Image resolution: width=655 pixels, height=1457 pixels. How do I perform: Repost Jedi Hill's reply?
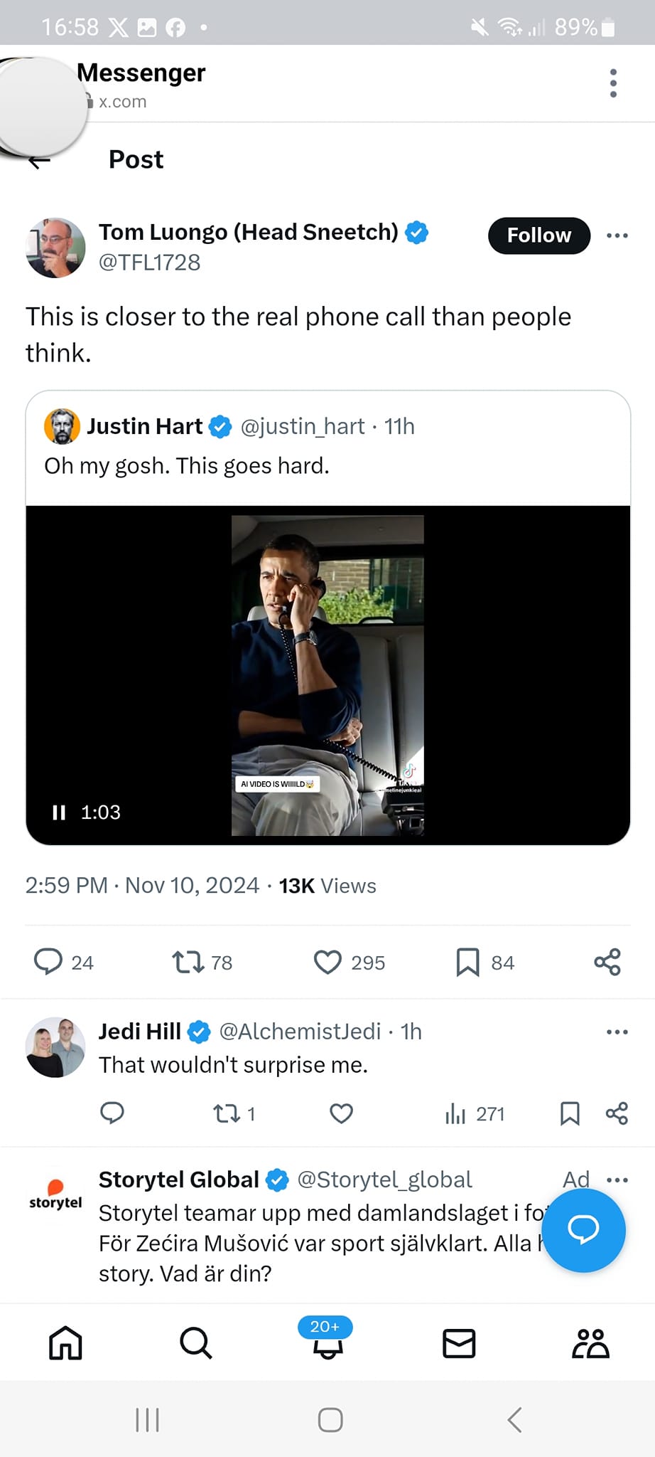pyautogui.click(x=227, y=1113)
